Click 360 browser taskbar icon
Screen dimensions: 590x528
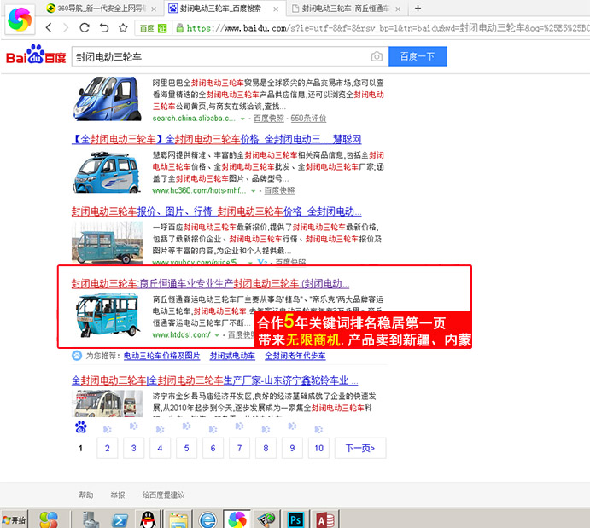[237, 519]
